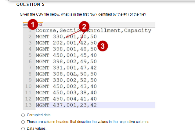
Task: Click the 'Corrupted data.' answer label
Action: [39, 115]
